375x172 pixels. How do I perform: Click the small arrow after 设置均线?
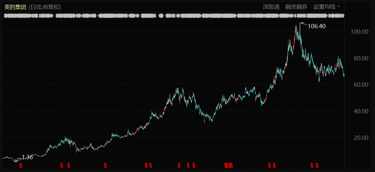click(339, 6)
